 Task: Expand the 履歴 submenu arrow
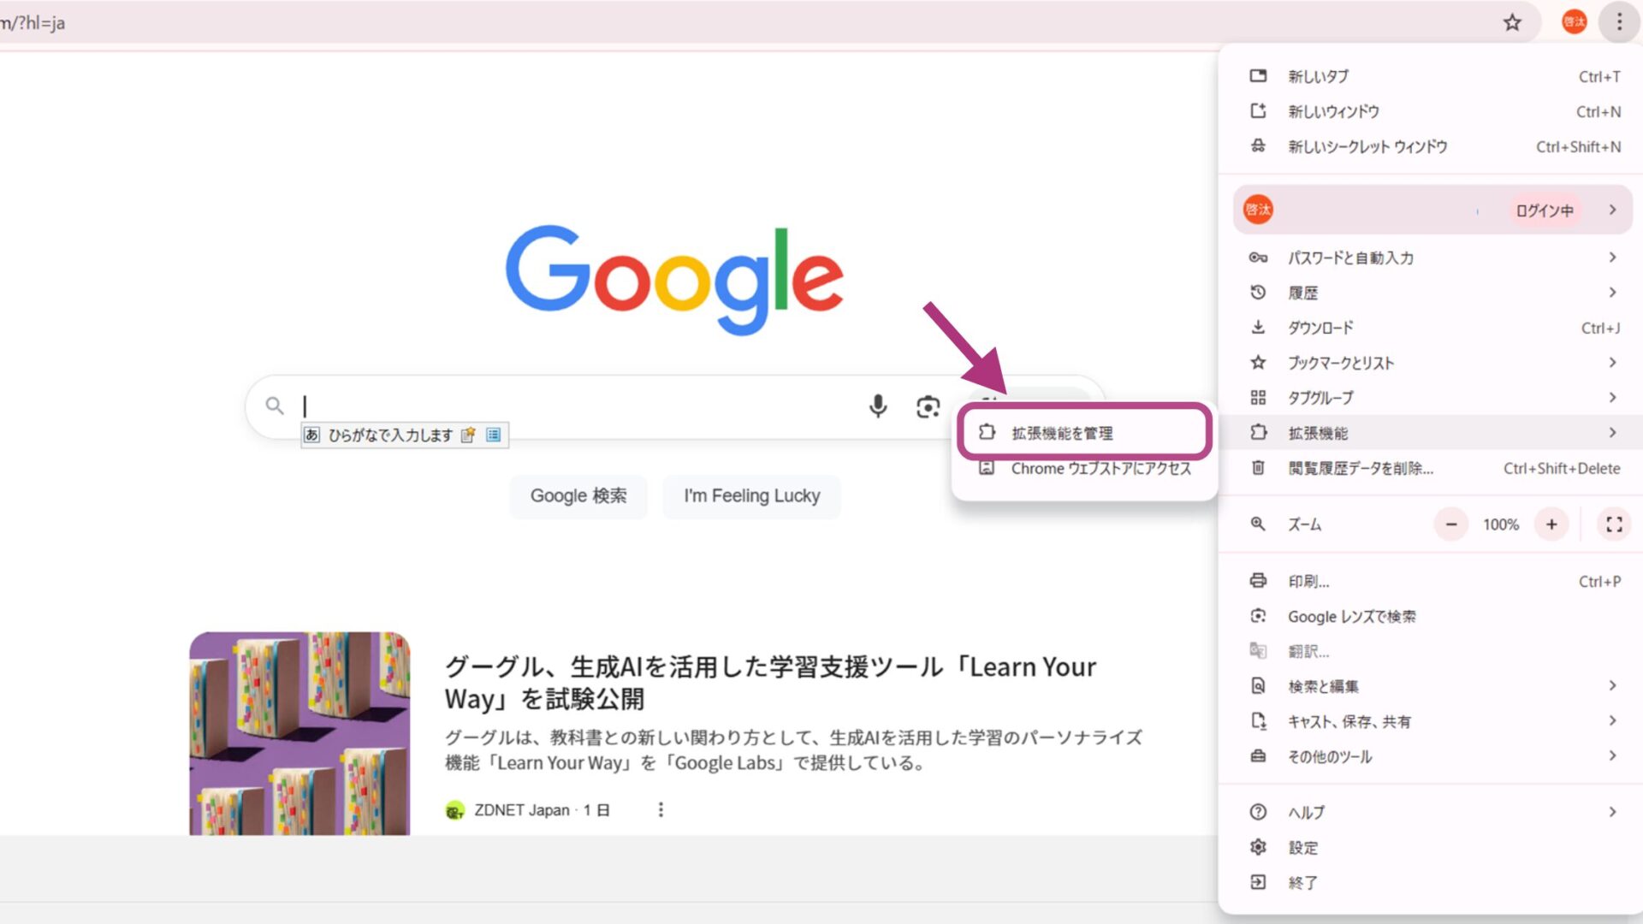point(1612,293)
